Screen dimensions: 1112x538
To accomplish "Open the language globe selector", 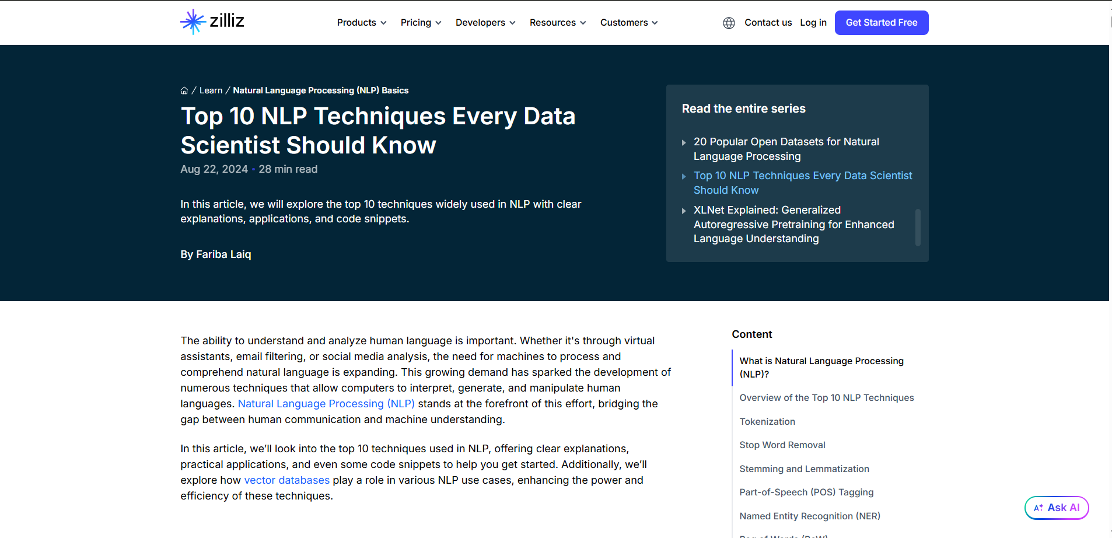I will (x=729, y=23).
